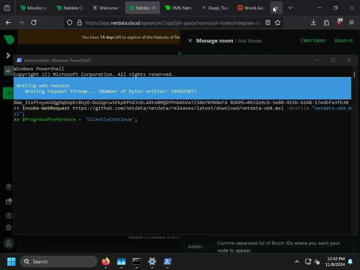Open ad blocker extension with badge 41
360x270 pixels.
(339, 22)
